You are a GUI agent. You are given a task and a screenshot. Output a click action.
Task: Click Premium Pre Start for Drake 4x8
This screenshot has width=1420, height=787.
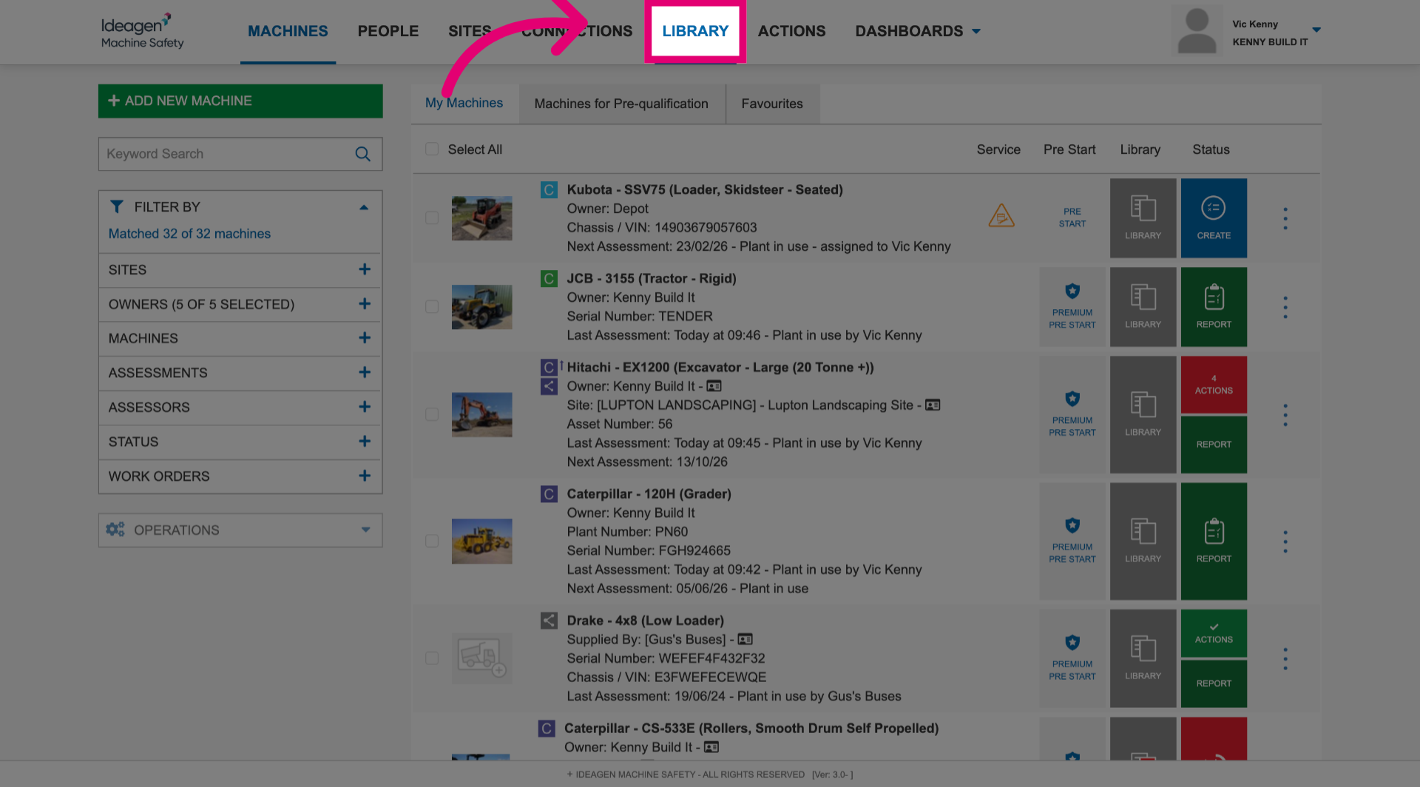[1072, 658]
